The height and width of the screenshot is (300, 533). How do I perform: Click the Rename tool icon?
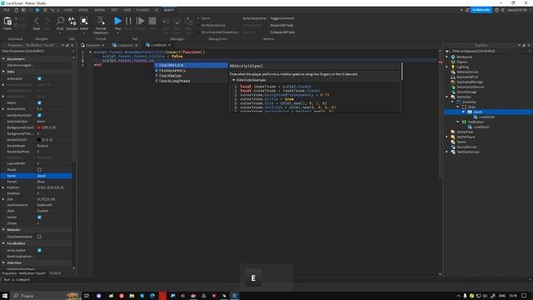pos(72,21)
